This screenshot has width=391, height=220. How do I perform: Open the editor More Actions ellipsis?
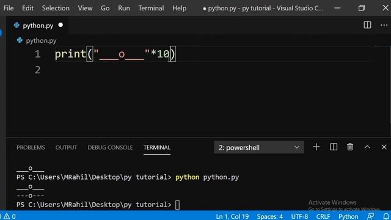[x=384, y=25]
